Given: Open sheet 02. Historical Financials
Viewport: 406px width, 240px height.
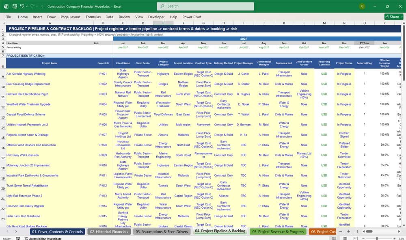Looking at the screenshot, I should 109,232.
